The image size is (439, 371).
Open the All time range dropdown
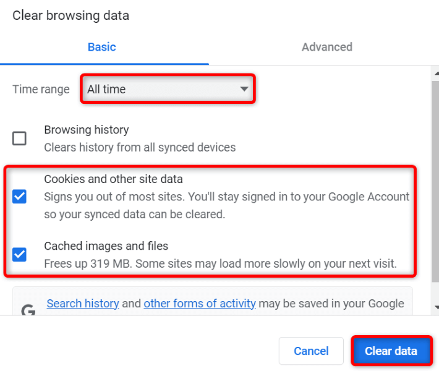[x=167, y=90]
